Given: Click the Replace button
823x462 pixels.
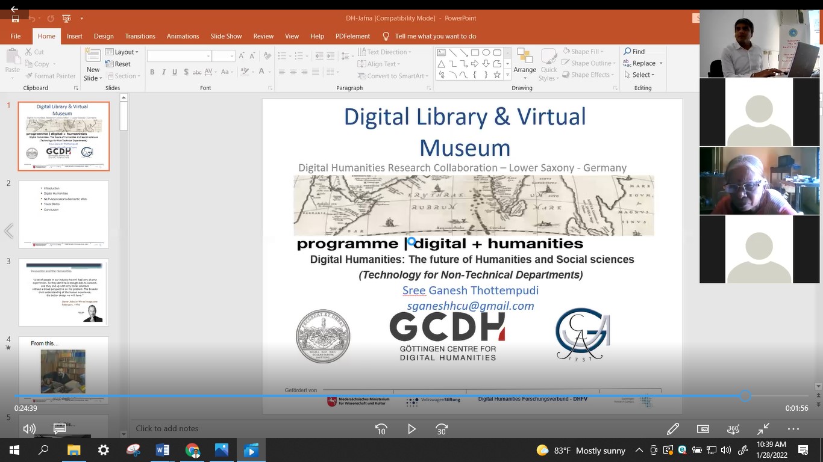Looking at the screenshot, I should [643, 63].
